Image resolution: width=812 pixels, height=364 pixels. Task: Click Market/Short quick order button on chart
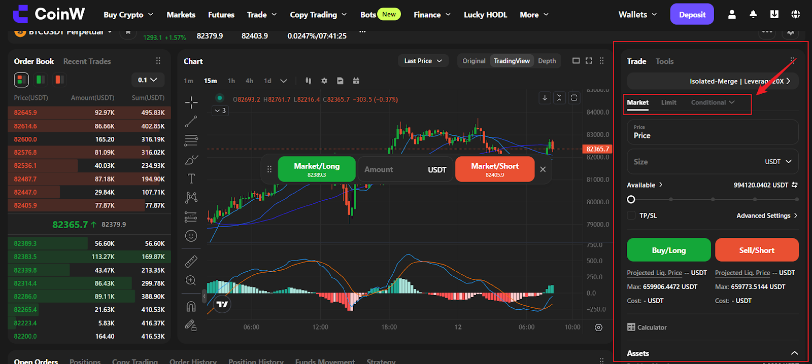[495, 169]
